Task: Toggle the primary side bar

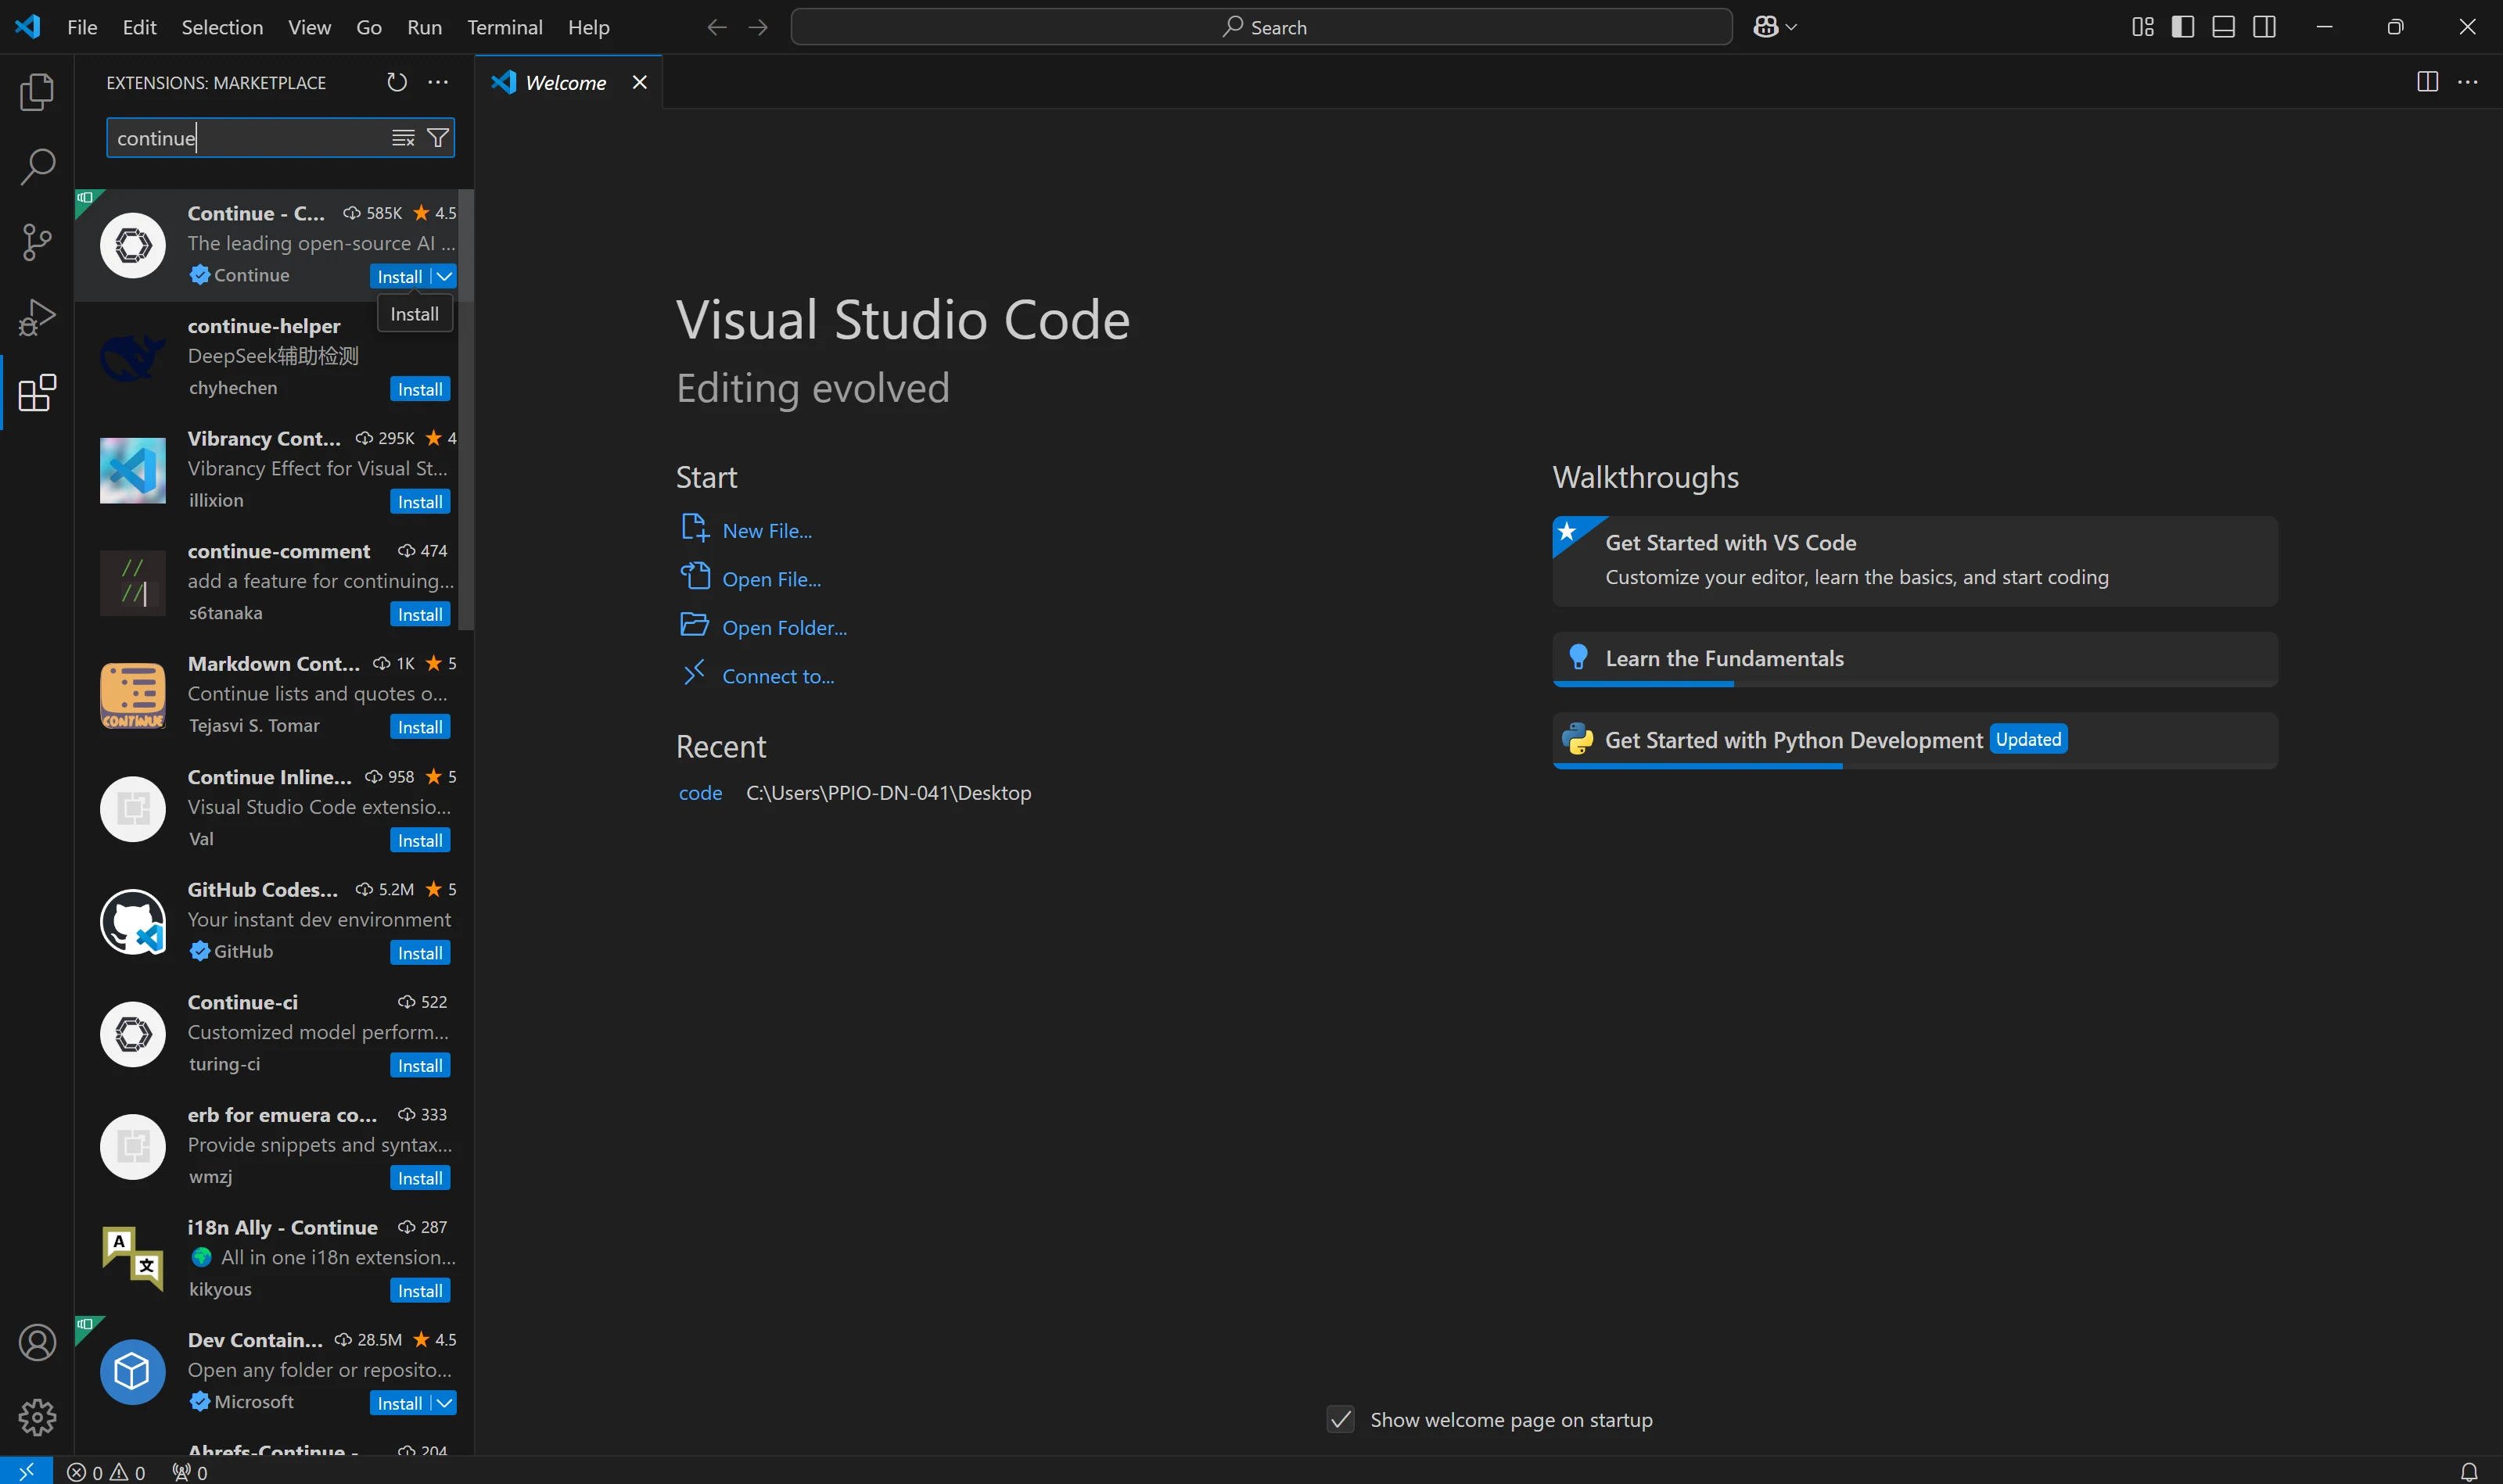Action: (x=2183, y=27)
